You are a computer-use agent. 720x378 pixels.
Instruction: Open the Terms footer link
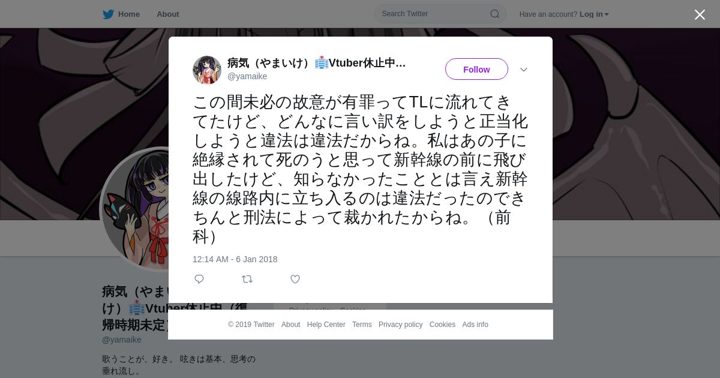pyautogui.click(x=362, y=325)
